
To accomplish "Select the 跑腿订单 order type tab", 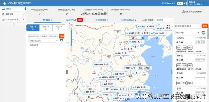I will [46, 28].
